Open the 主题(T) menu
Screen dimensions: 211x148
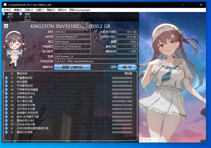(40, 10)
